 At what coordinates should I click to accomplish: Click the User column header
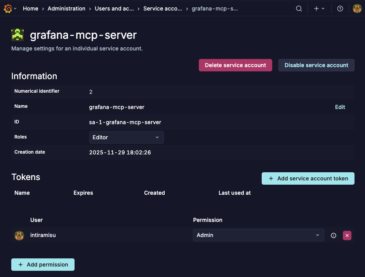click(36, 220)
